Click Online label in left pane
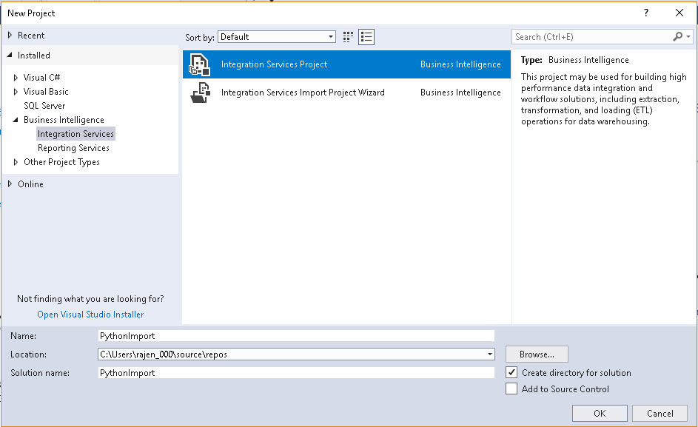Viewport: 698px width, 427px height. [30, 184]
